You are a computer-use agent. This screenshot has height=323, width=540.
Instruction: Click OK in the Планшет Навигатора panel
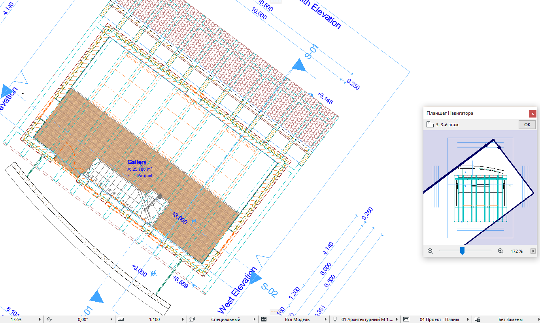coord(527,125)
